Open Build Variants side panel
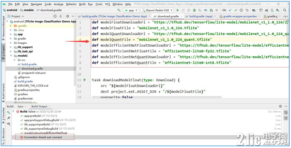 point(3,93)
